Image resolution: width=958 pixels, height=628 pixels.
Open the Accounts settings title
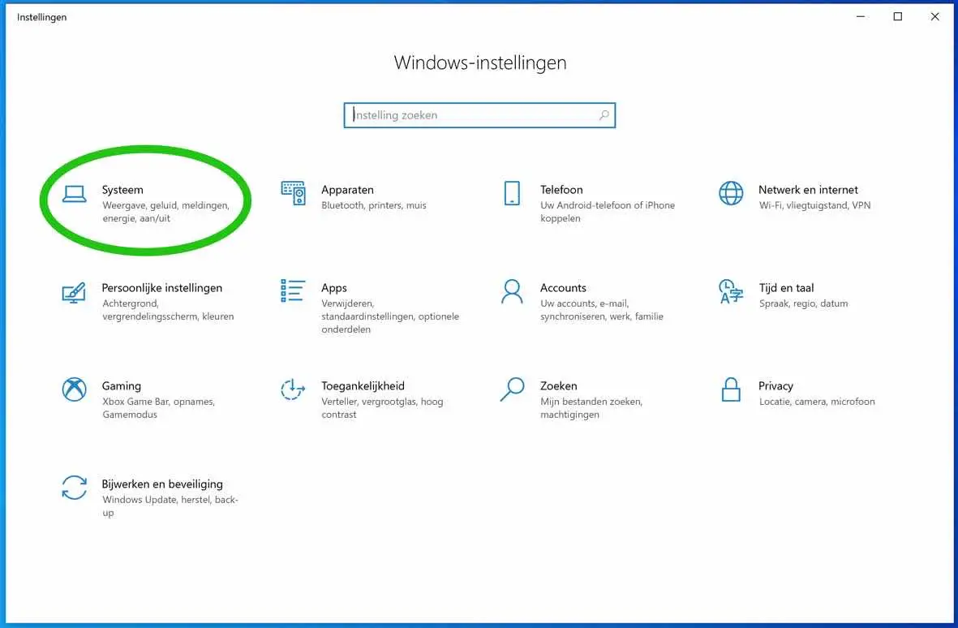563,288
